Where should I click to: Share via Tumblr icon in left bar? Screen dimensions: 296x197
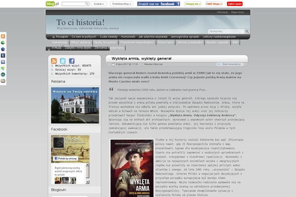point(3,56)
